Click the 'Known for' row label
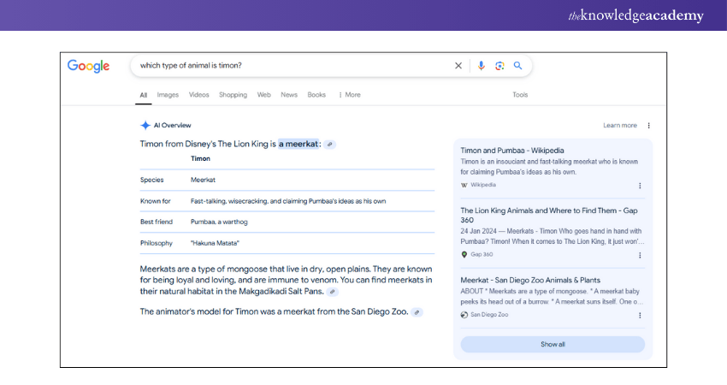Image resolution: width=727 pixels, height=385 pixels. pos(156,201)
